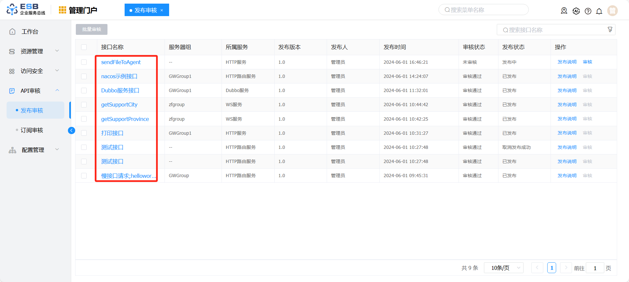
Task: Open the 管理门户 grid icon
Action: click(x=62, y=10)
